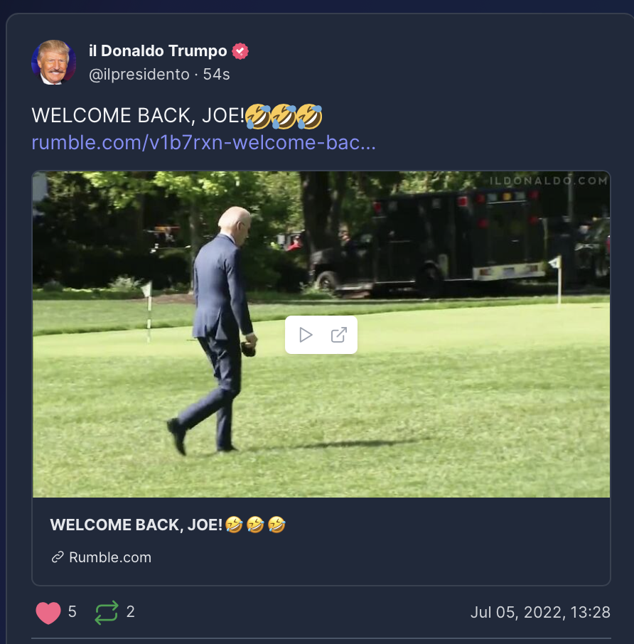Screen dimensions: 634x644
Task: Open the @ilpresidento handle link
Action: (139, 75)
